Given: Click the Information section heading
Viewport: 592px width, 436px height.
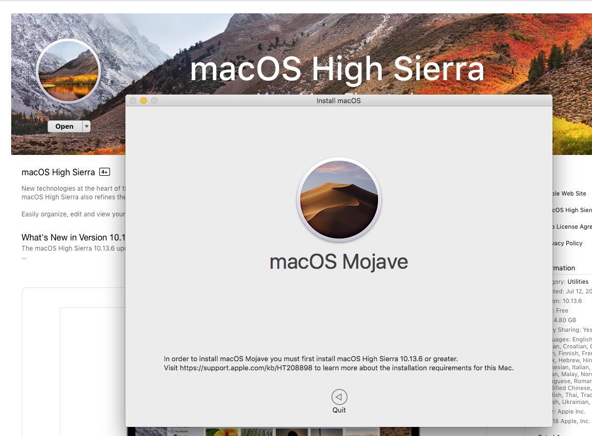Looking at the screenshot, I should pyautogui.click(x=564, y=268).
